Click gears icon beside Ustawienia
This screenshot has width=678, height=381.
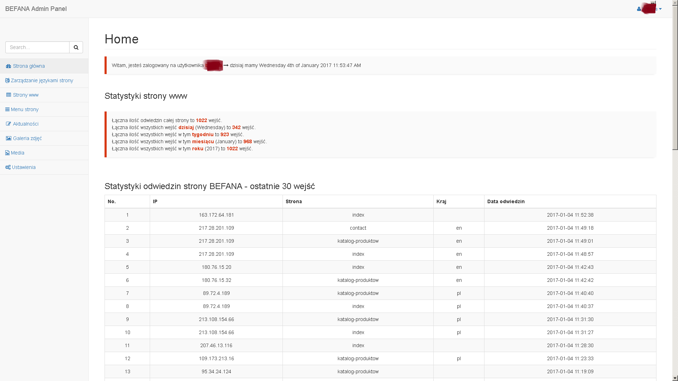(x=8, y=167)
